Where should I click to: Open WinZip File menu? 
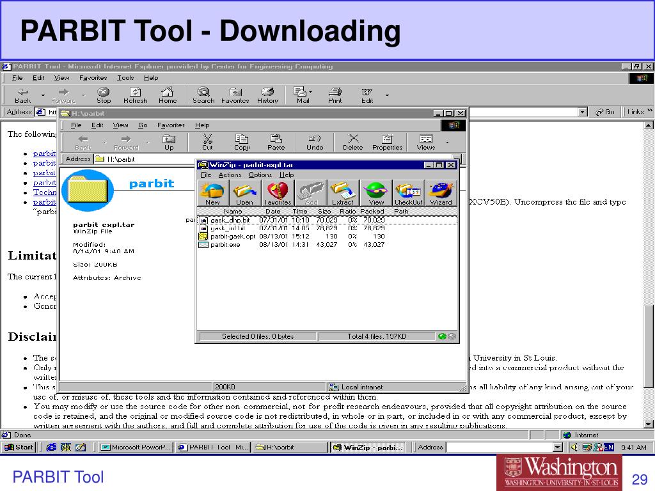206,175
